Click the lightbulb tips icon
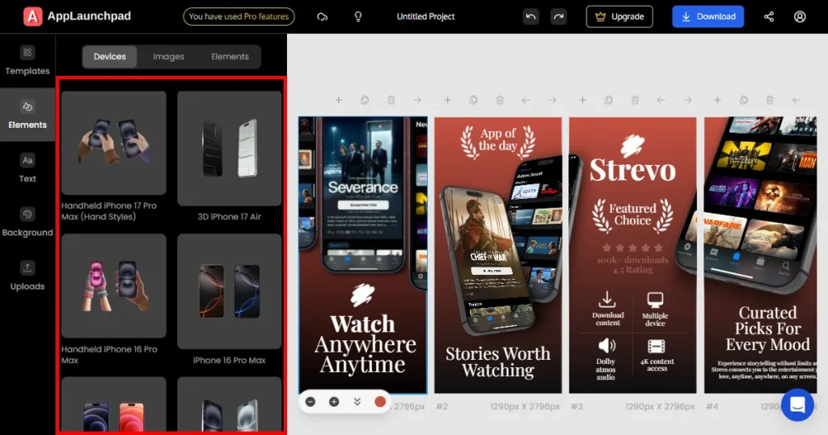828x435 pixels. coord(358,16)
